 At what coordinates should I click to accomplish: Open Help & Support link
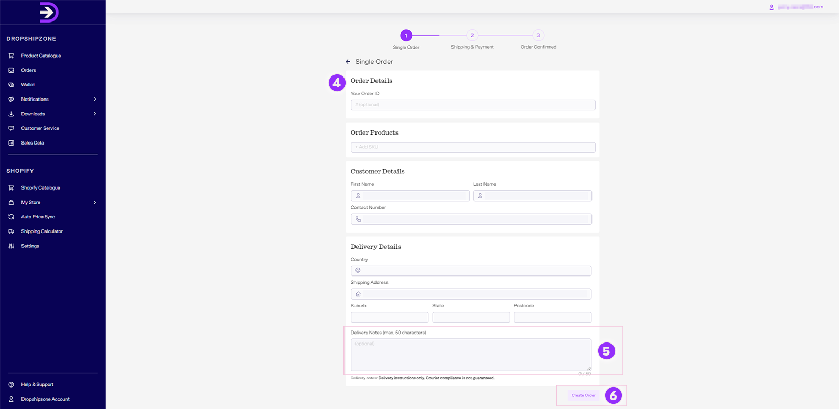click(x=37, y=384)
